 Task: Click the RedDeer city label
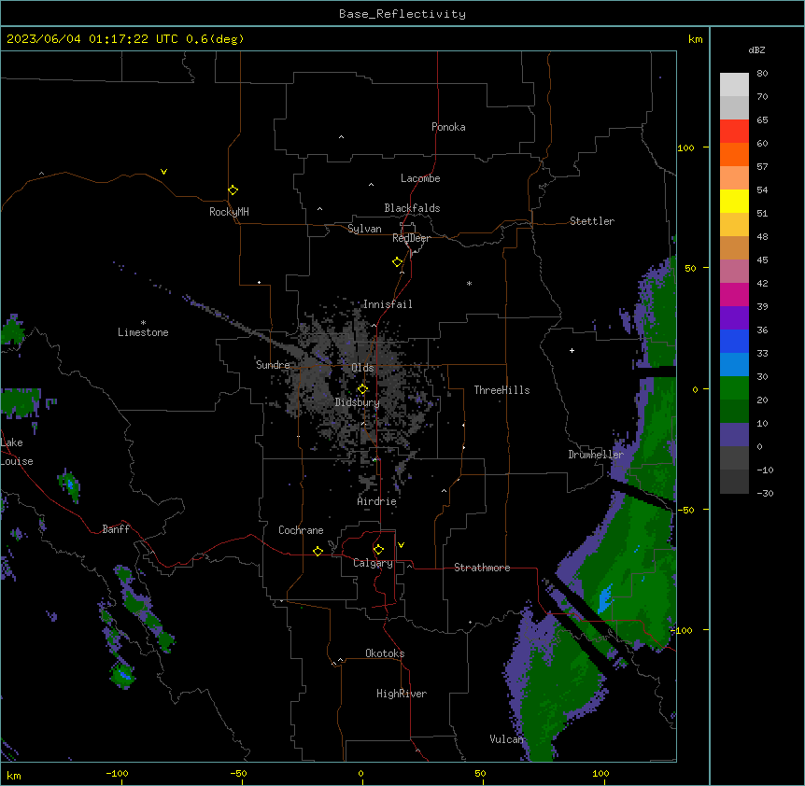pyautogui.click(x=411, y=238)
